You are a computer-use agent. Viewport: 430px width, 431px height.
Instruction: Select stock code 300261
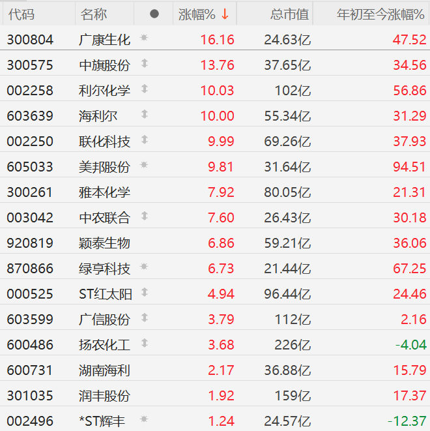click(x=30, y=192)
